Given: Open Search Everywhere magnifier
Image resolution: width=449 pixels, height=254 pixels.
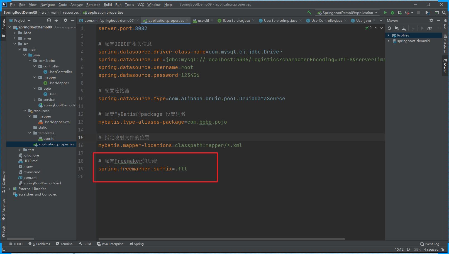Looking at the screenshot, I should point(444,13).
